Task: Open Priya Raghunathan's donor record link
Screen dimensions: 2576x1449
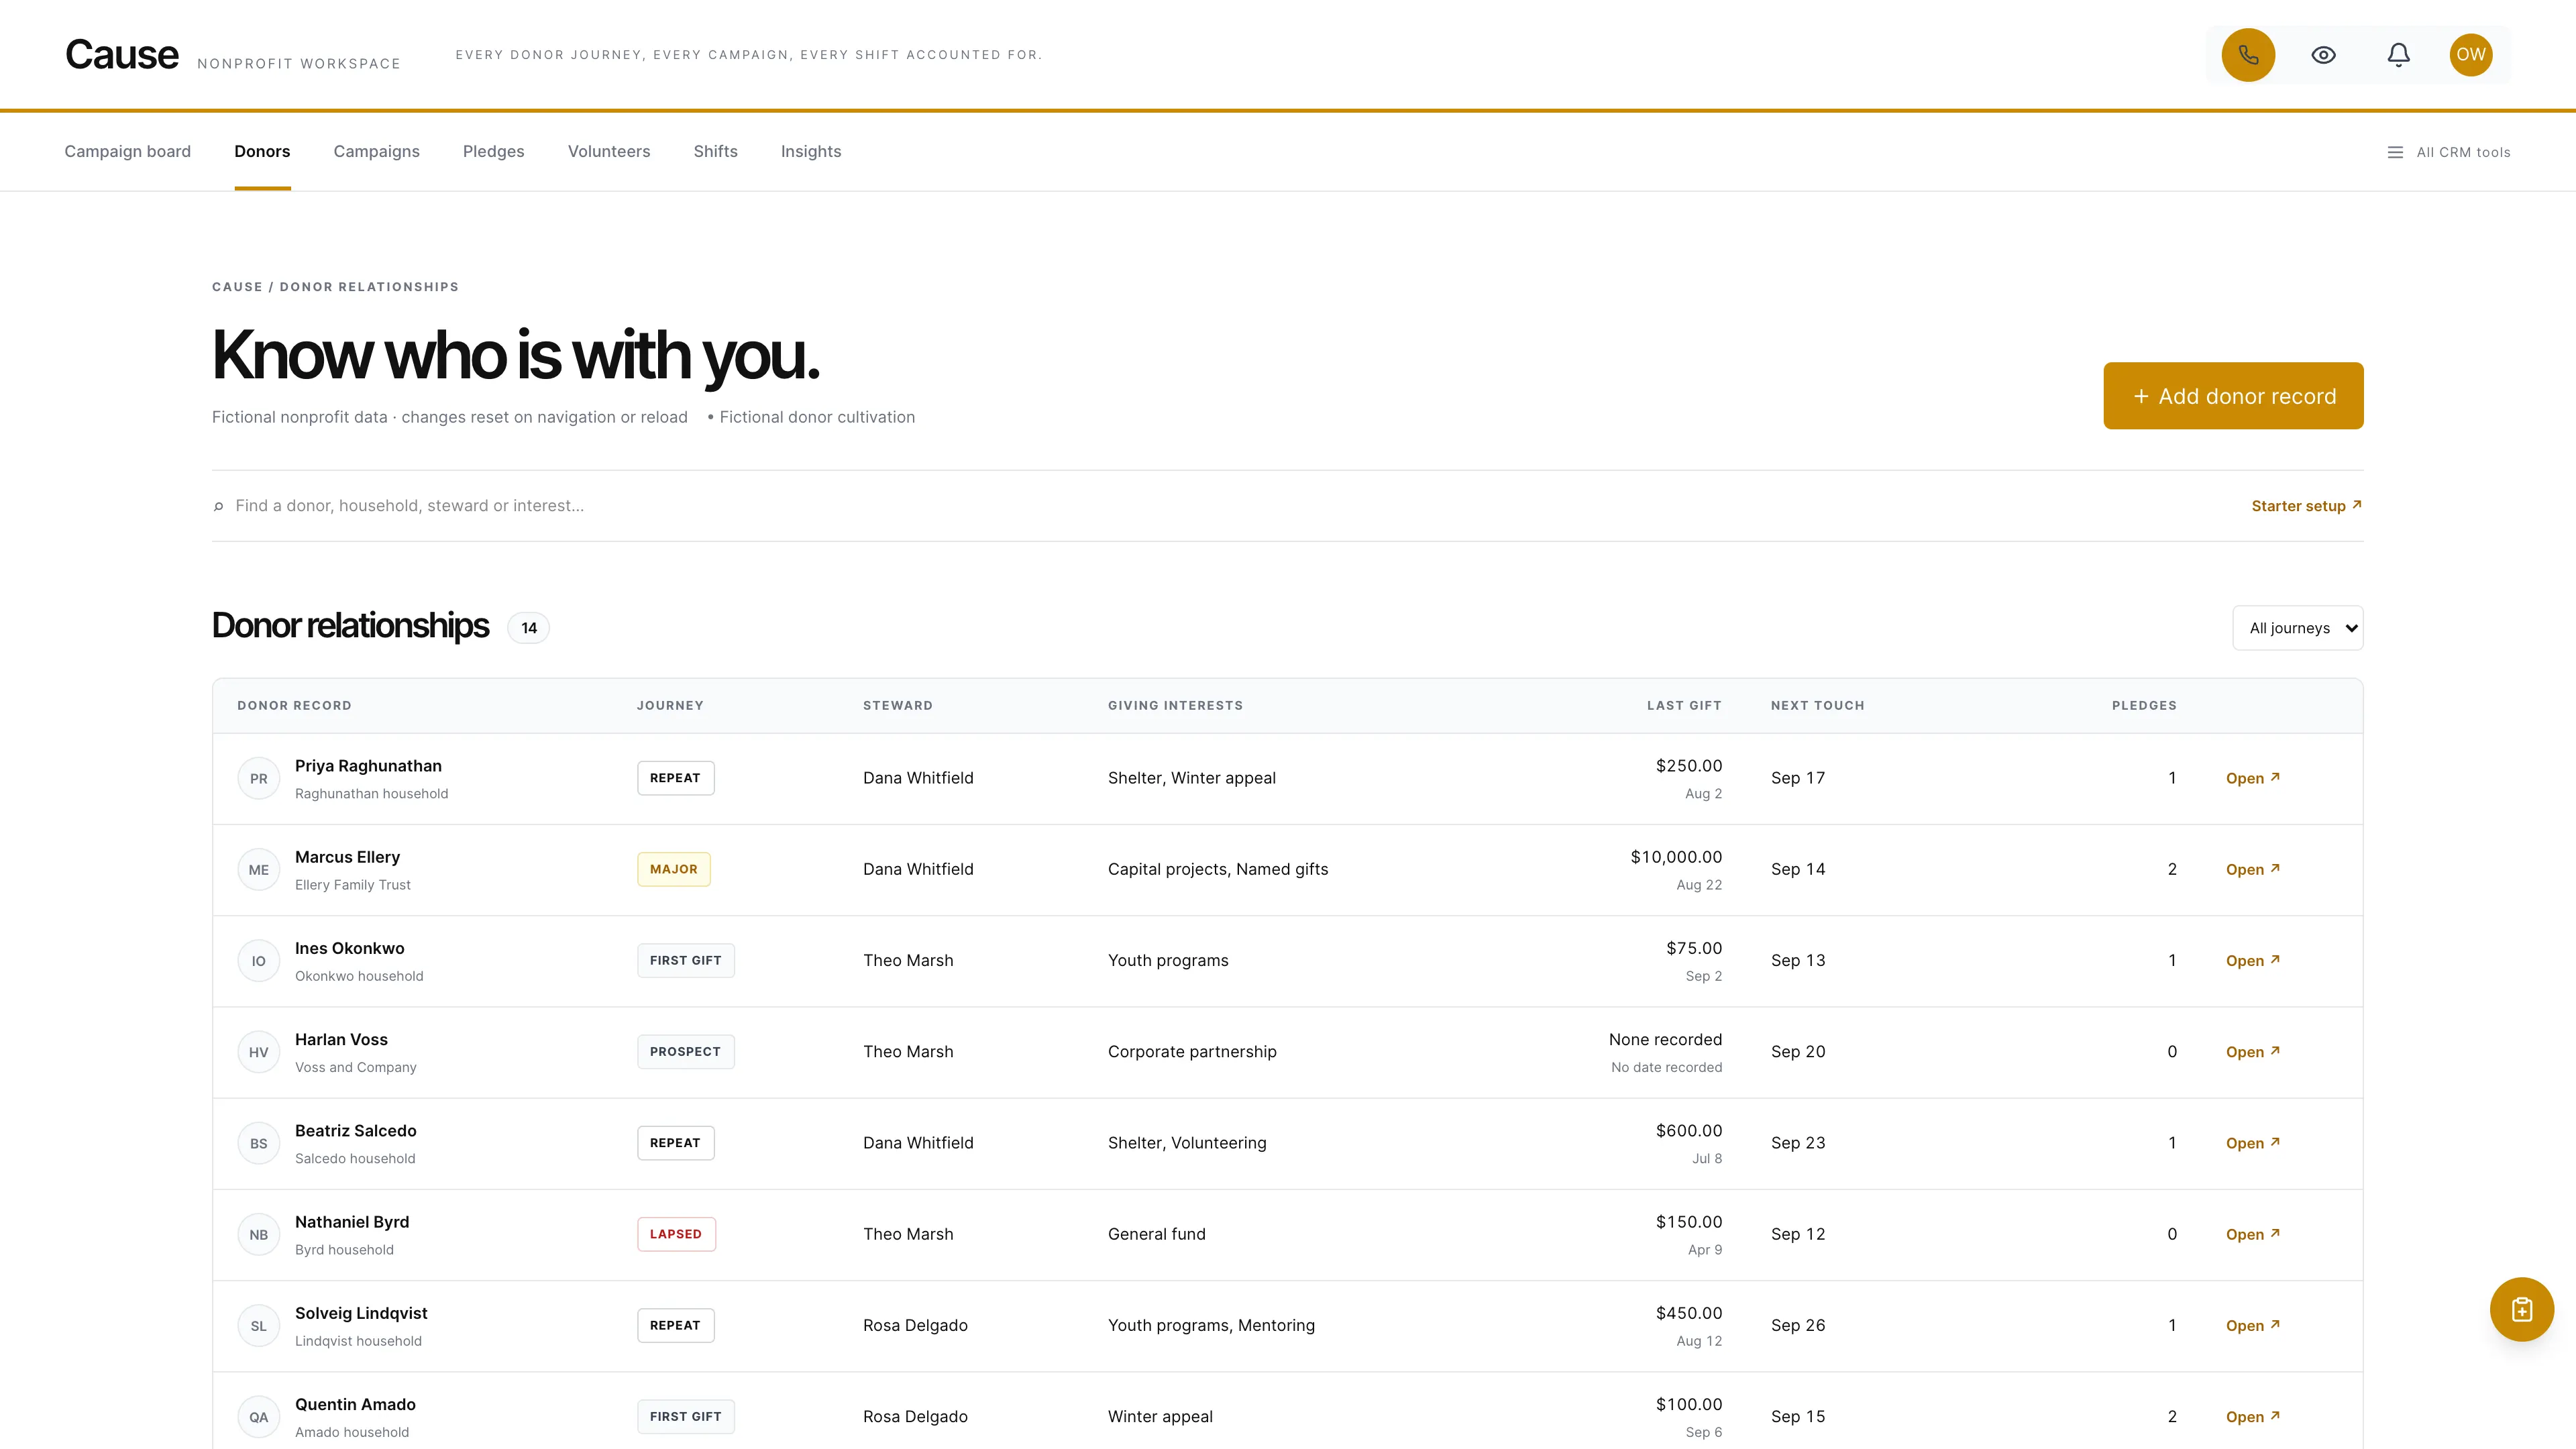Action: pos(2252,778)
